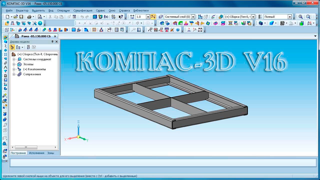This screenshot has height=180, width=320.
Task: Expand the (+) Компоненты tree node
Action: [14, 69]
